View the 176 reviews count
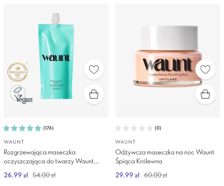 click(x=48, y=128)
